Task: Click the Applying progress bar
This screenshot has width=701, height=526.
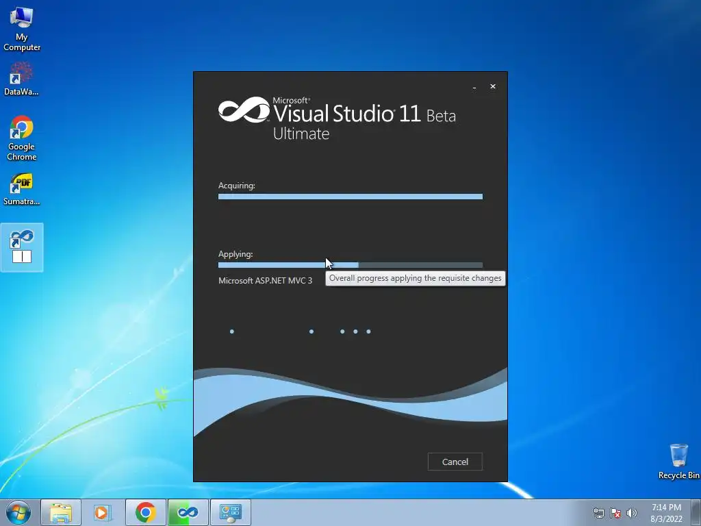Action: (350, 265)
